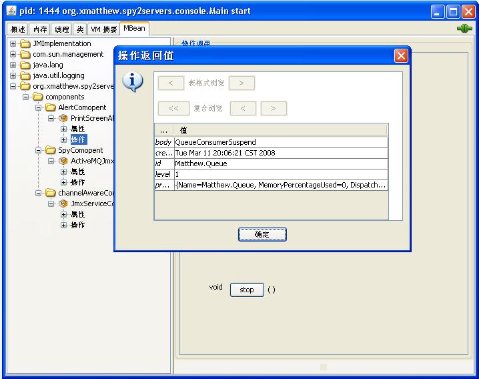Click next button beside 表格式浏览
This screenshot has width=479, height=379.
tap(242, 83)
